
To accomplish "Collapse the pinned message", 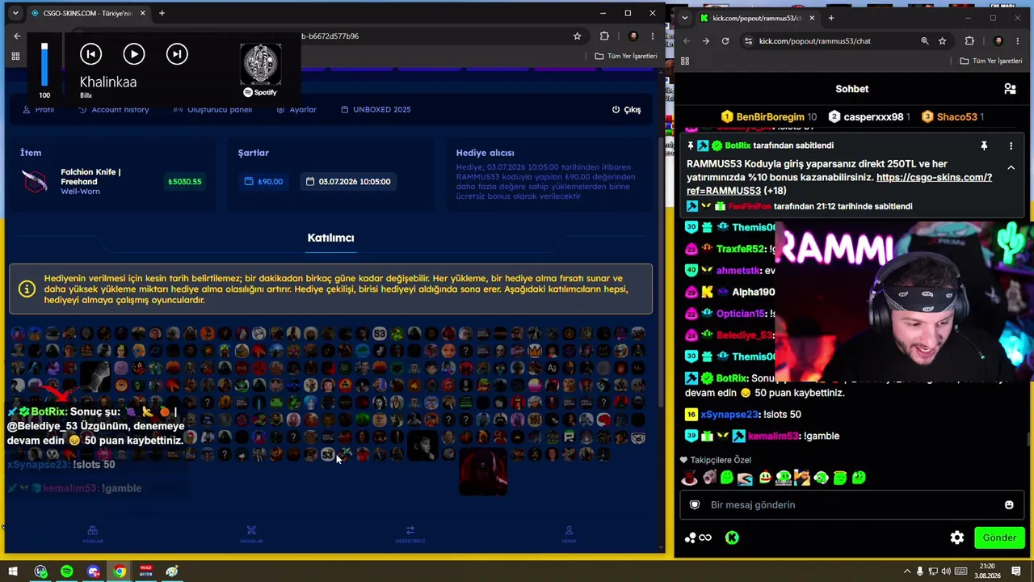I will click(x=1011, y=167).
